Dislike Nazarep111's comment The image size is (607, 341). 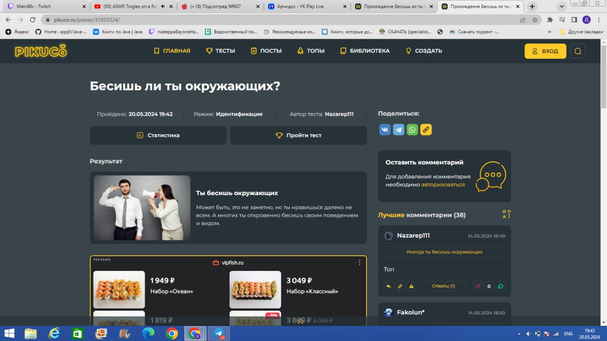click(x=478, y=286)
